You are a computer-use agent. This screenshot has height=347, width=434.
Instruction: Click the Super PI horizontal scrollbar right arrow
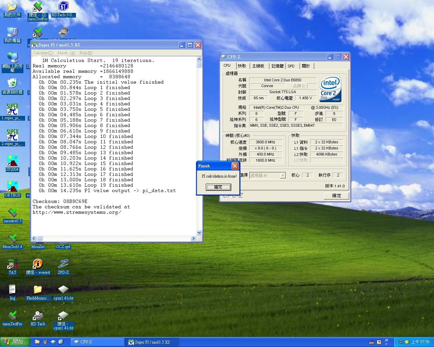194,239
